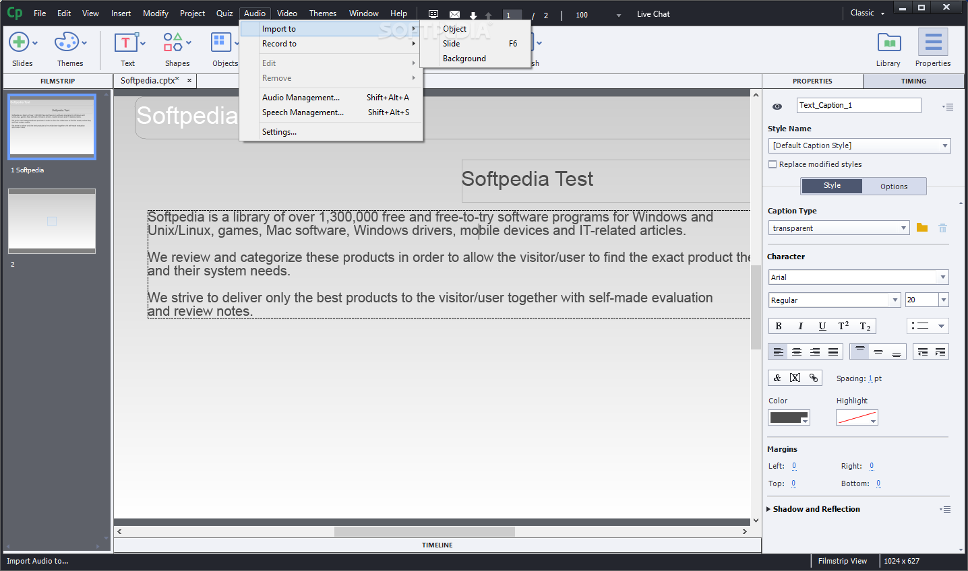Insert variable with [X] icon
Viewport: 968px width, 571px height.
click(x=795, y=378)
